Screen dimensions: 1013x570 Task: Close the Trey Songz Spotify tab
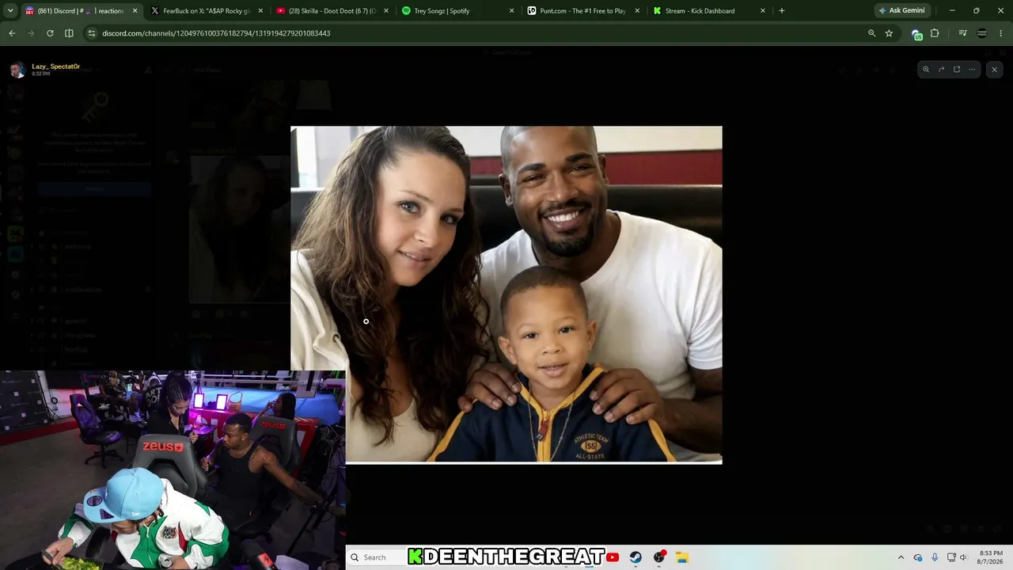[511, 11]
